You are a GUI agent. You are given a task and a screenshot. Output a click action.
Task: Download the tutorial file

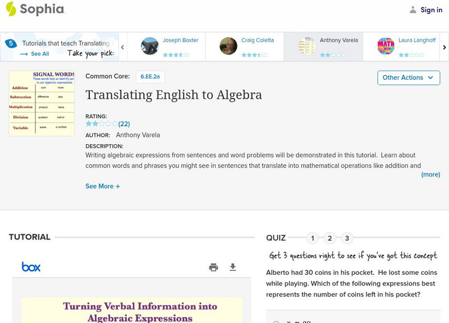point(233,267)
